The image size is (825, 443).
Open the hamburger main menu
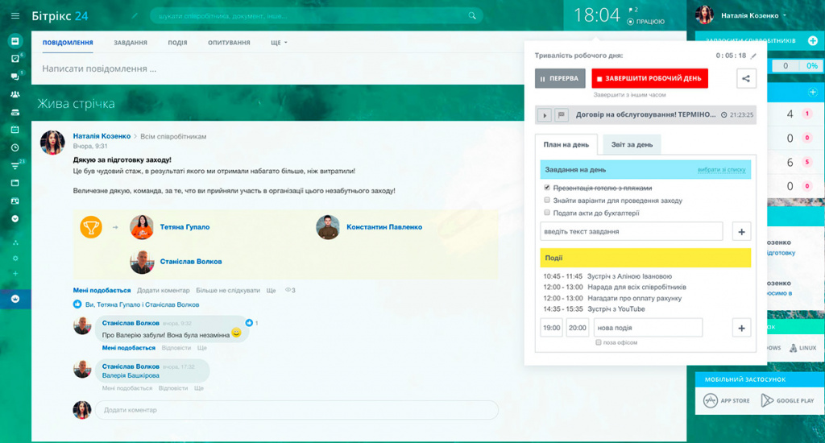click(15, 16)
